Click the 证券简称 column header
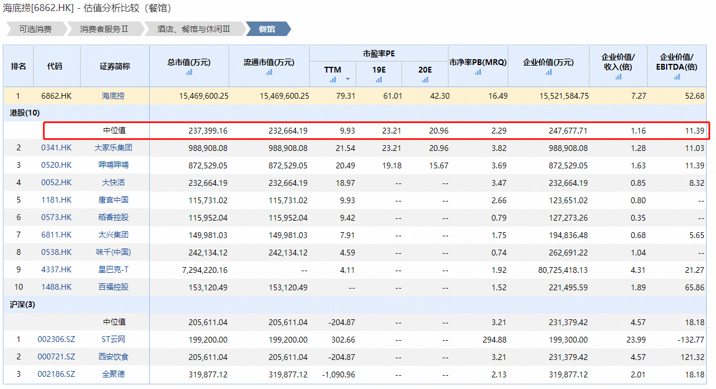Screen dimensions: 716x389 (115, 66)
